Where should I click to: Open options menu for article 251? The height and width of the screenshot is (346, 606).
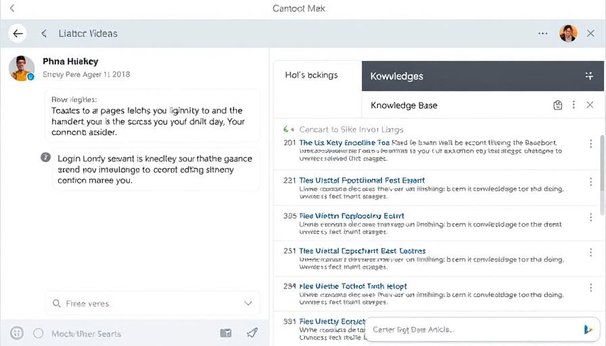coord(590,253)
